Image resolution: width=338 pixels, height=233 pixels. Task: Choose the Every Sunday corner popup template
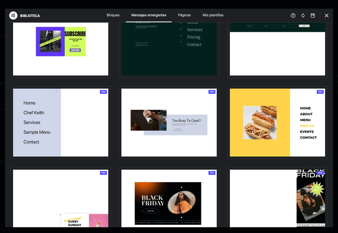[61, 198]
